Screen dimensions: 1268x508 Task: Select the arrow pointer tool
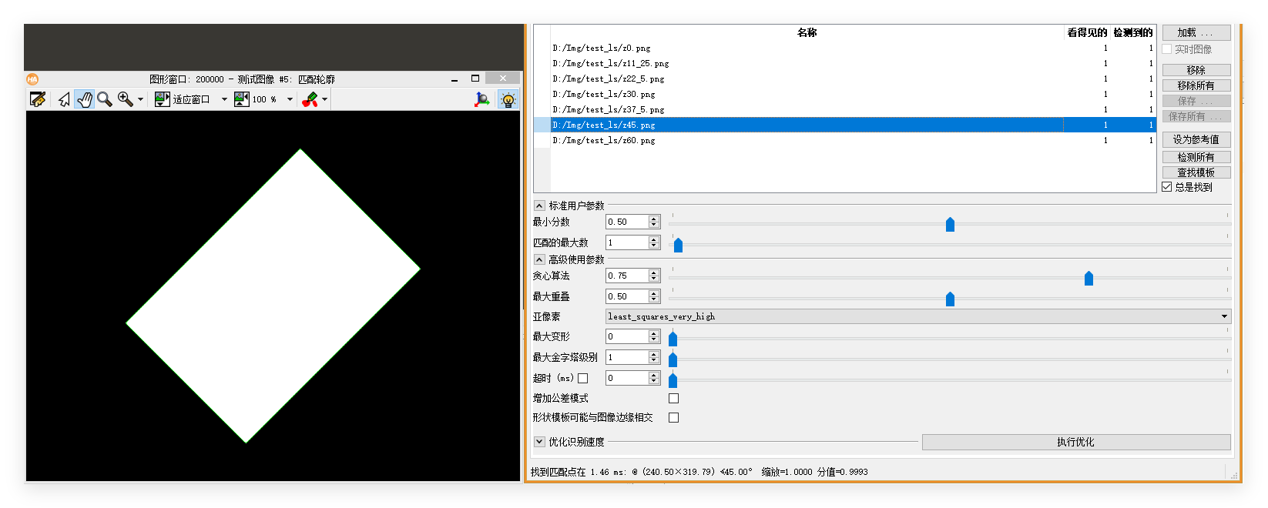64,99
